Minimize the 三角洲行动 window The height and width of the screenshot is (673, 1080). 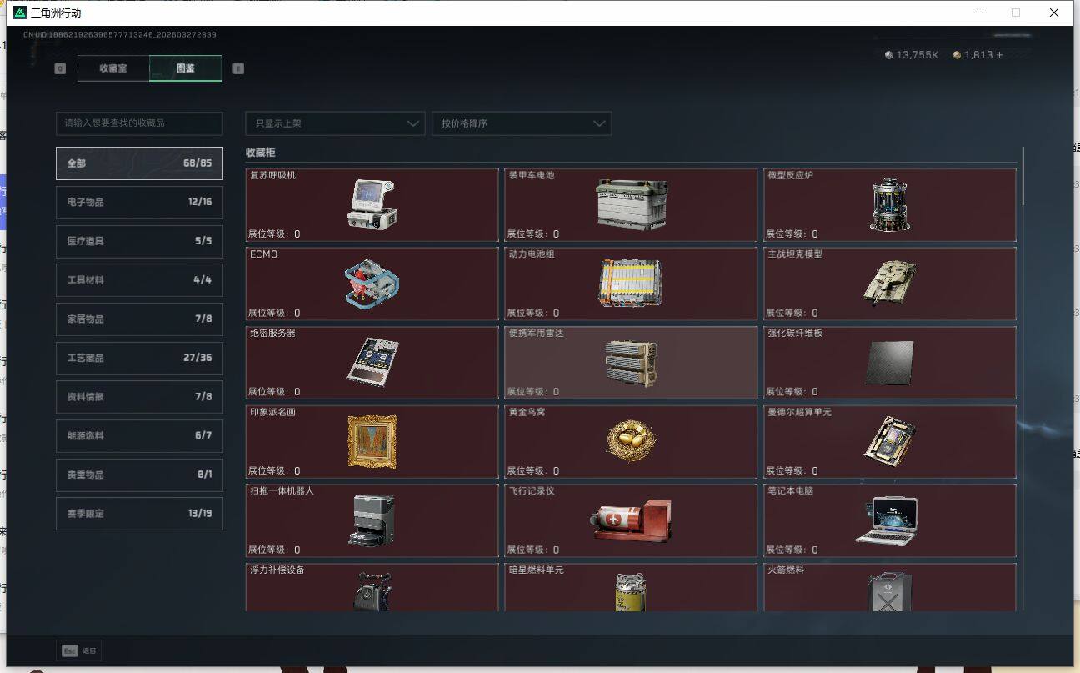coord(977,13)
